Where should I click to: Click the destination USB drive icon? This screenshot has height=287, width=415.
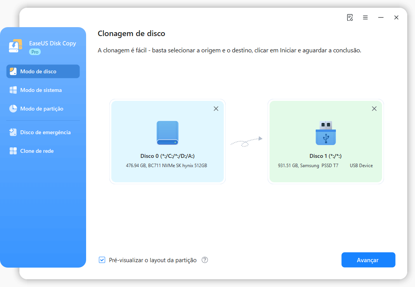[326, 133]
